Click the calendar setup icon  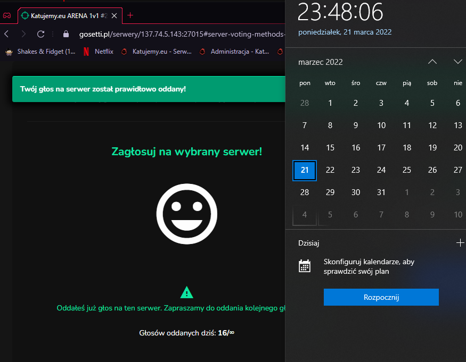coord(305,266)
